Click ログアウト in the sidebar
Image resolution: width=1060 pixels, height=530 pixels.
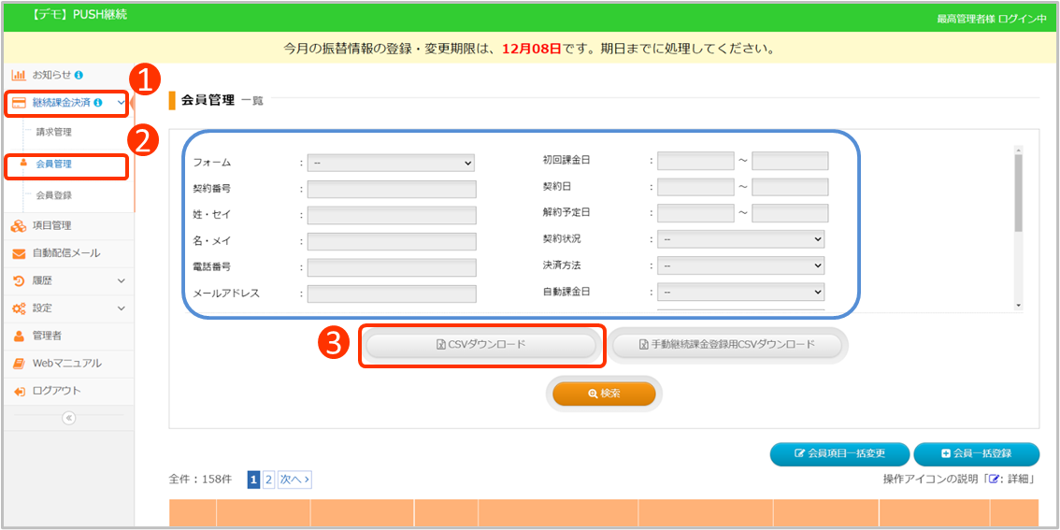tap(56, 391)
